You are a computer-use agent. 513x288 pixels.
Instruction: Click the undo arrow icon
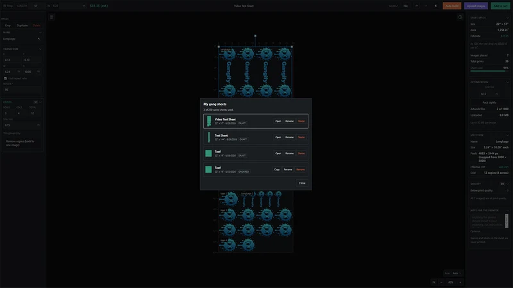416,6
